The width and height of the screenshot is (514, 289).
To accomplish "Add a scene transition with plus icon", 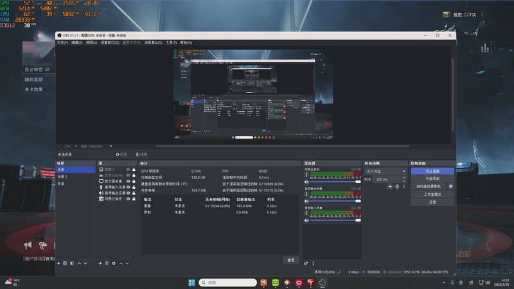I will click(390, 186).
